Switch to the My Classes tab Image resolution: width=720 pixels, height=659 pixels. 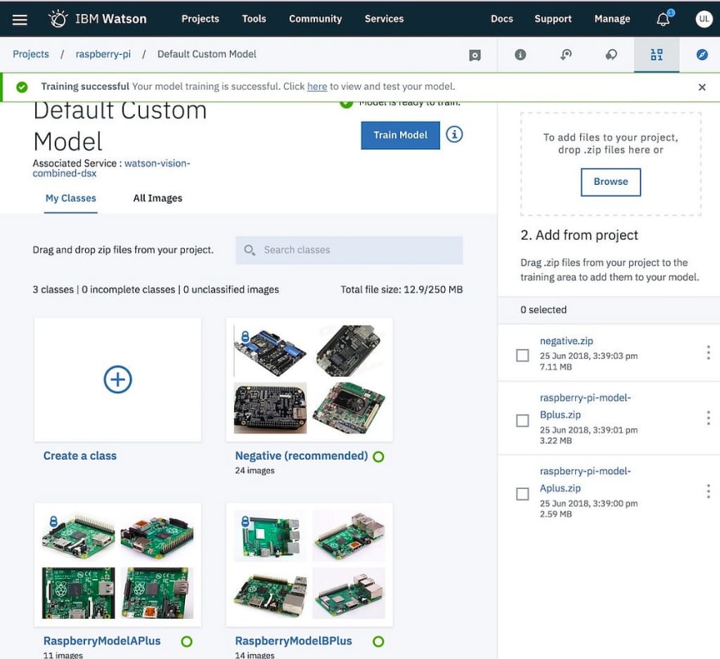click(x=70, y=198)
